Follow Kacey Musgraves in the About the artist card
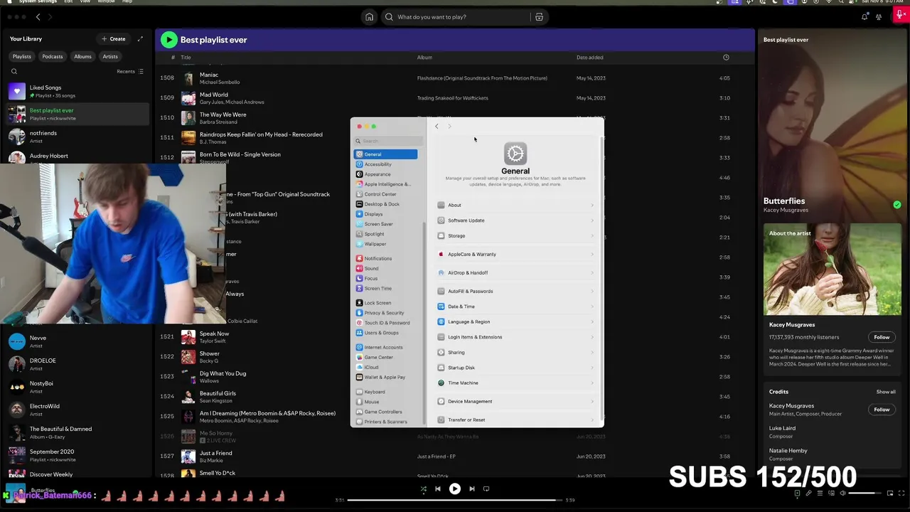Viewport: 910px width, 512px height. (x=882, y=337)
